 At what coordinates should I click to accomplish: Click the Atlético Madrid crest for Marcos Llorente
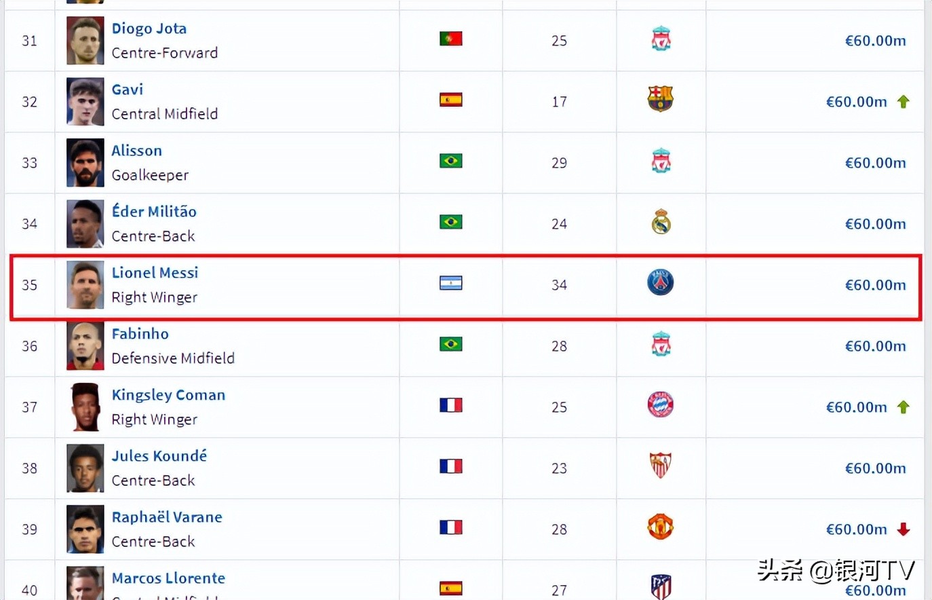661,586
